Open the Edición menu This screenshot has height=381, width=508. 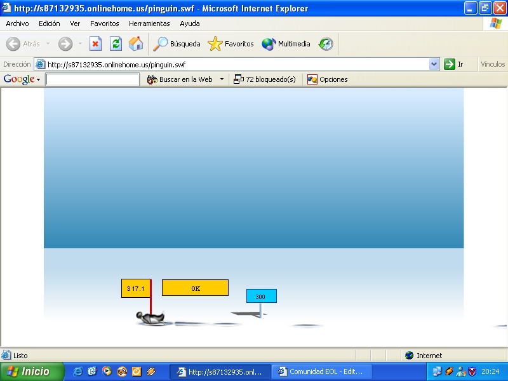pyautogui.click(x=50, y=23)
